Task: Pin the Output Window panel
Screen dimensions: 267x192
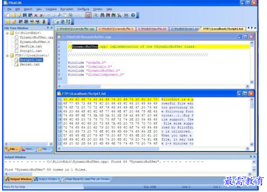Action: tap(251, 156)
